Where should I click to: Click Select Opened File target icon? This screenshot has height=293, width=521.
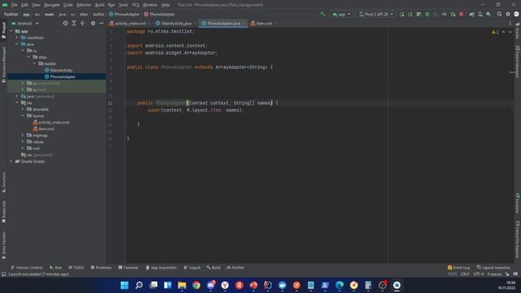point(65,24)
